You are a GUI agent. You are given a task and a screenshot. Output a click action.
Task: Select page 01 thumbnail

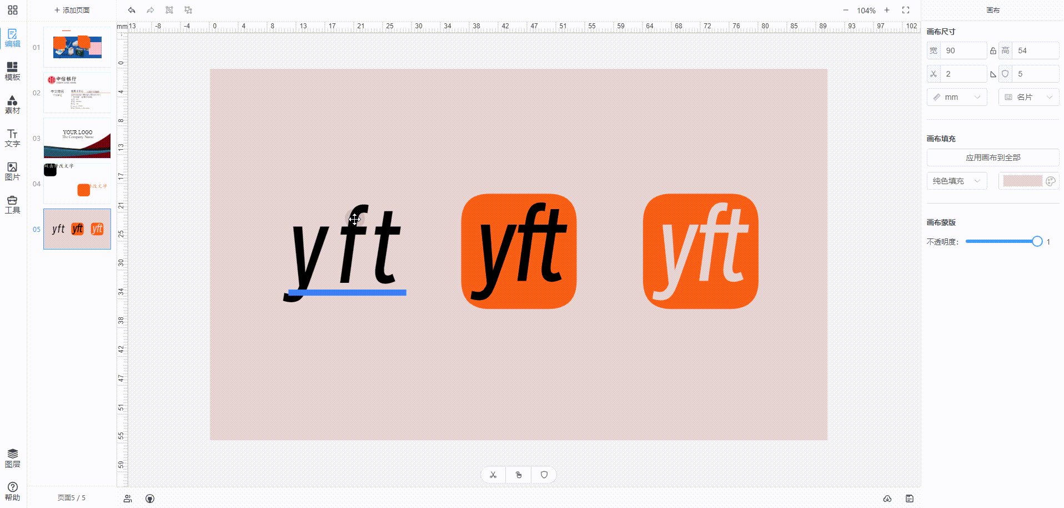point(77,47)
